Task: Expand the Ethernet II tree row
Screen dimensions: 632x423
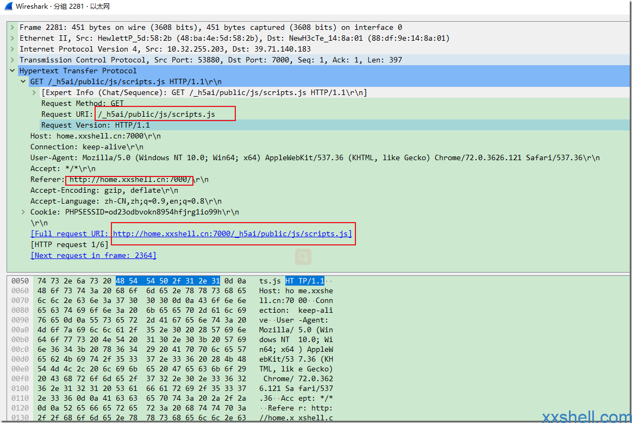Action: 12,38
